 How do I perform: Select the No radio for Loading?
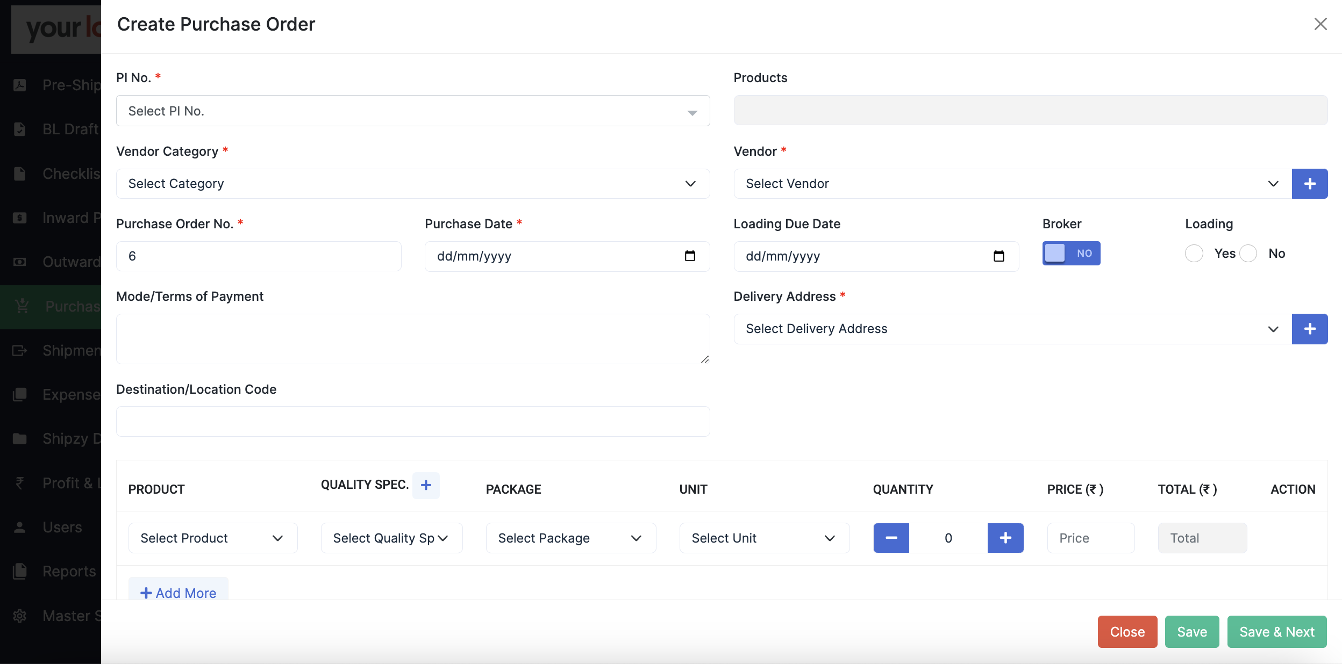[x=1248, y=254]
